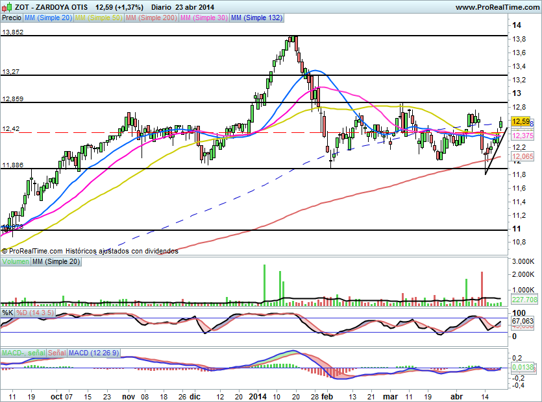Select the MACD (12 26 9) label
The width and height of the screenshot is (542, 402).
pyautogui.click(x=93, y=353)
